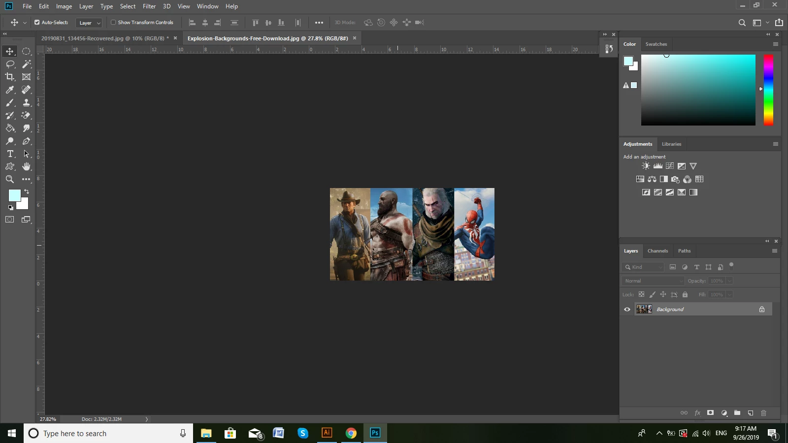Toggle the Auto-Select checkbox
The image size is (788, 443).
point(37,22)
